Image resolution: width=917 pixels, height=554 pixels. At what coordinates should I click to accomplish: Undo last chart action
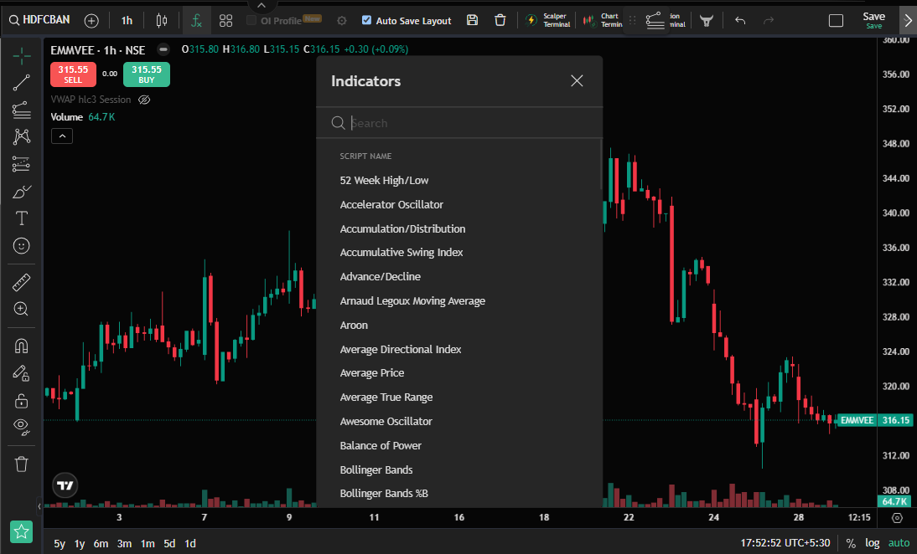(740, 21)
